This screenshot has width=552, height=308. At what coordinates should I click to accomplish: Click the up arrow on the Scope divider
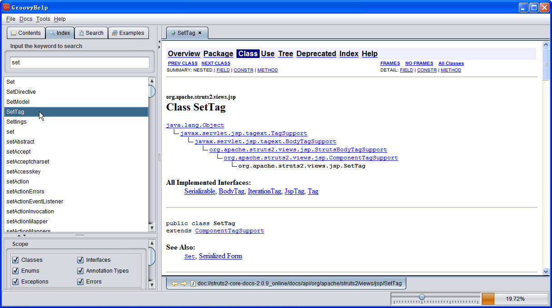tap(19, 236)
